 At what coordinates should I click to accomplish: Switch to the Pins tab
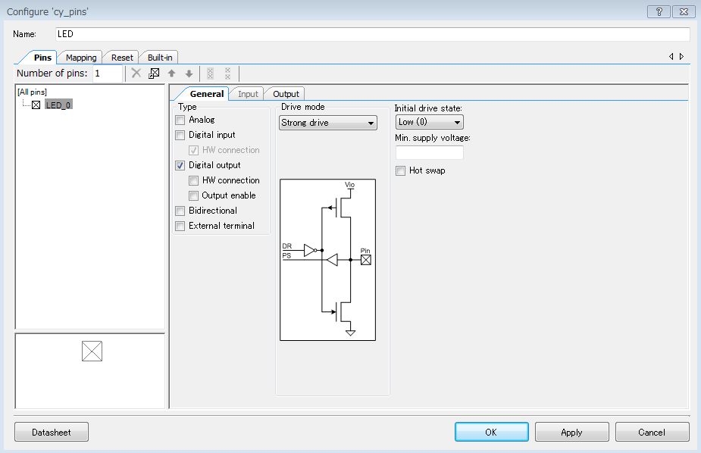click(x=42, y=58)
